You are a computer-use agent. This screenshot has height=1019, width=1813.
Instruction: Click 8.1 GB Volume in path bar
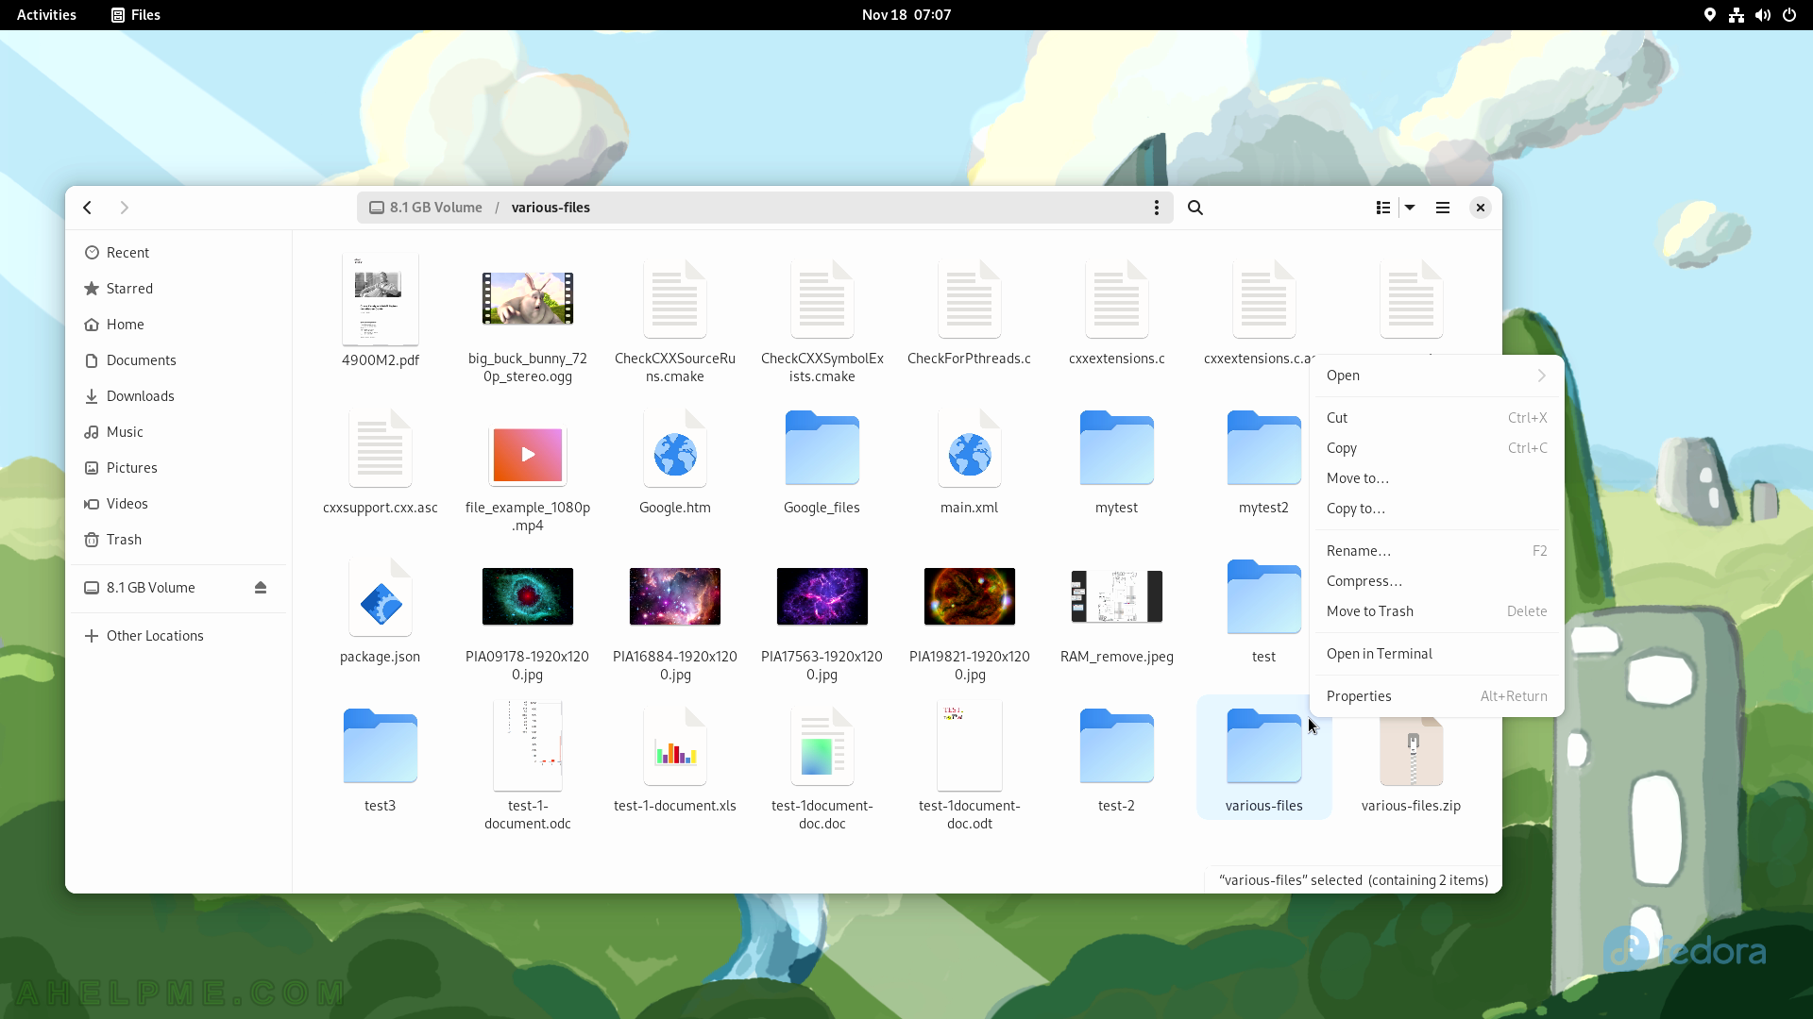pos(426,208)
